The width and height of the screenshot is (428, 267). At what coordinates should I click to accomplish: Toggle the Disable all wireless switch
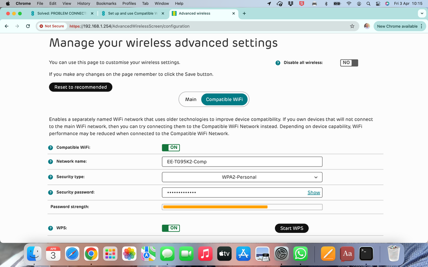pyautogui.click(x=349, y=63)
